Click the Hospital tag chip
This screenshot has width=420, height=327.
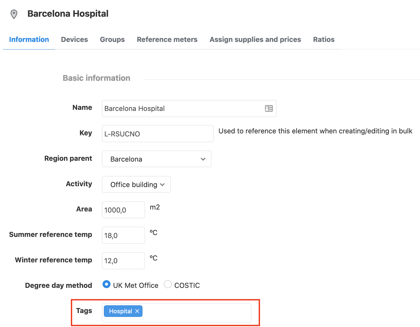point(123,311)
